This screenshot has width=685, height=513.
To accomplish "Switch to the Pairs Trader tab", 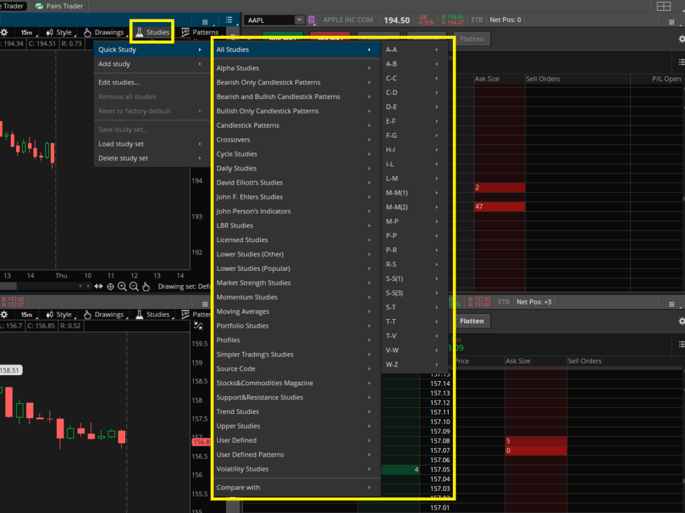I will (x=59, y=6).
